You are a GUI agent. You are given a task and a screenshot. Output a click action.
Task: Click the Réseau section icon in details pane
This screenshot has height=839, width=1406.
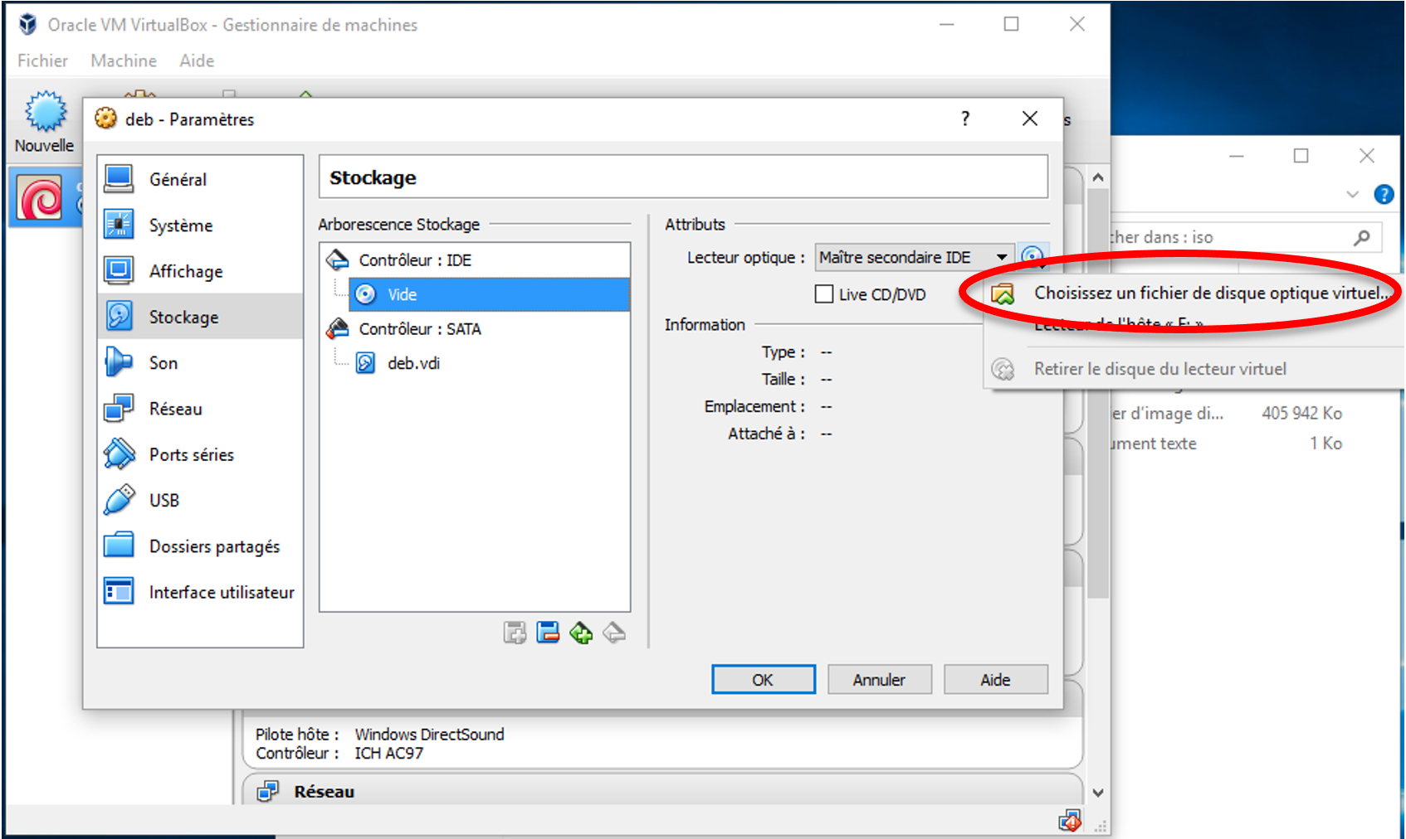click(268, 791)
